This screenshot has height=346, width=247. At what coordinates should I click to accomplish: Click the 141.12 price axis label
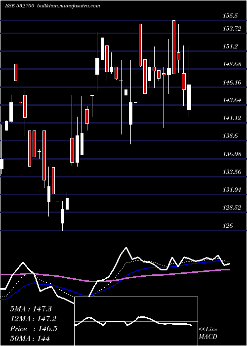[232, 118]
